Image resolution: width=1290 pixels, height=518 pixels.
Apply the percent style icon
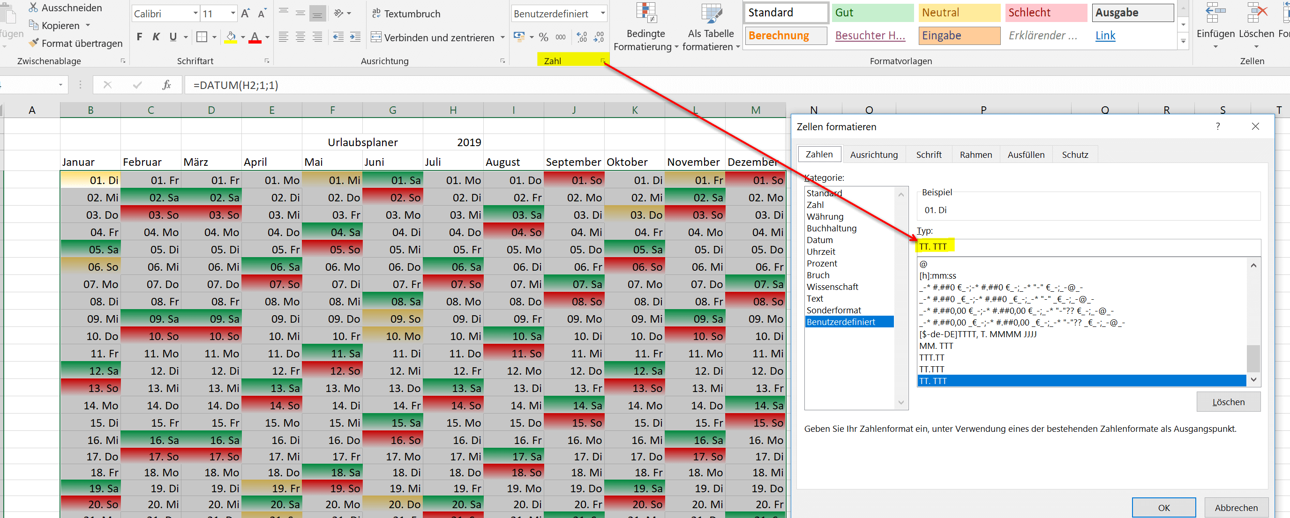click(544, 37)
